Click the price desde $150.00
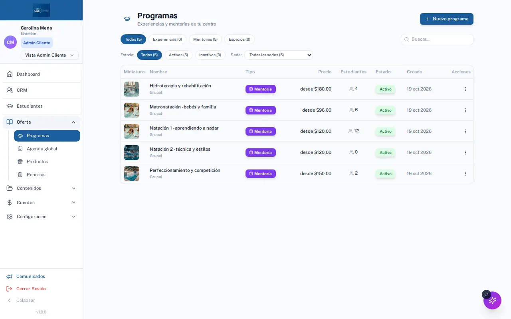The height and width of the screenshot is (319, 511). [x=316, y=173]
